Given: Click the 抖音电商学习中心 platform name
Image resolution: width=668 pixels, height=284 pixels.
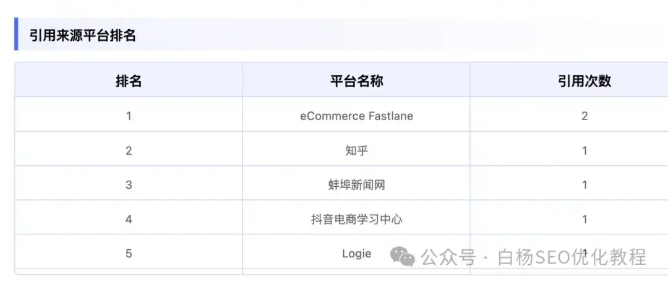Looking at the screenshot, I should 356,219.
